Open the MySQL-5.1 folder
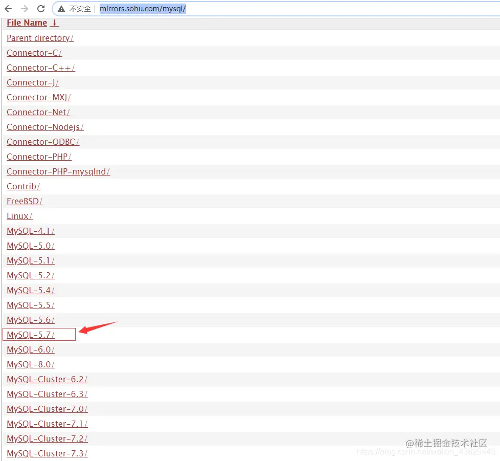Screen dimensions: 500x461 pyautogui.click(x=31, y=260)
